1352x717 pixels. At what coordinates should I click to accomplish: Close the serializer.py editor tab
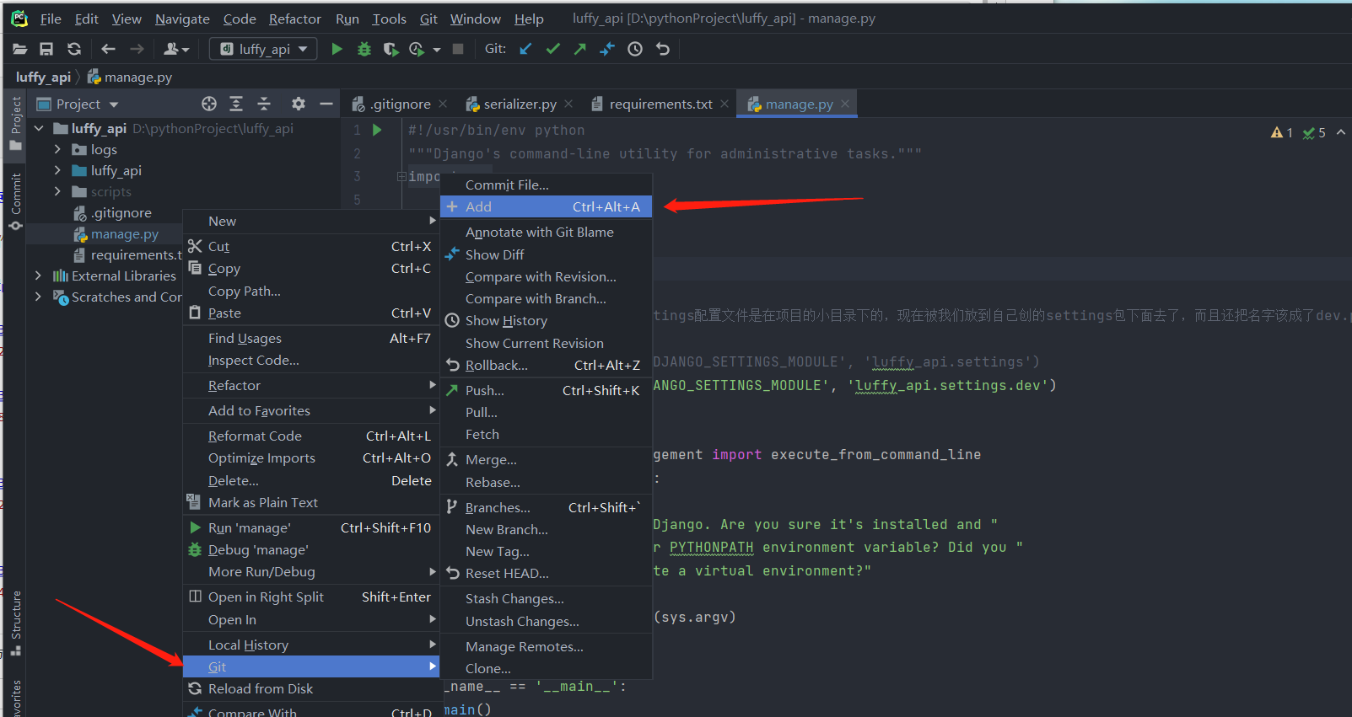pyautogui.click(x=568, y=104)
